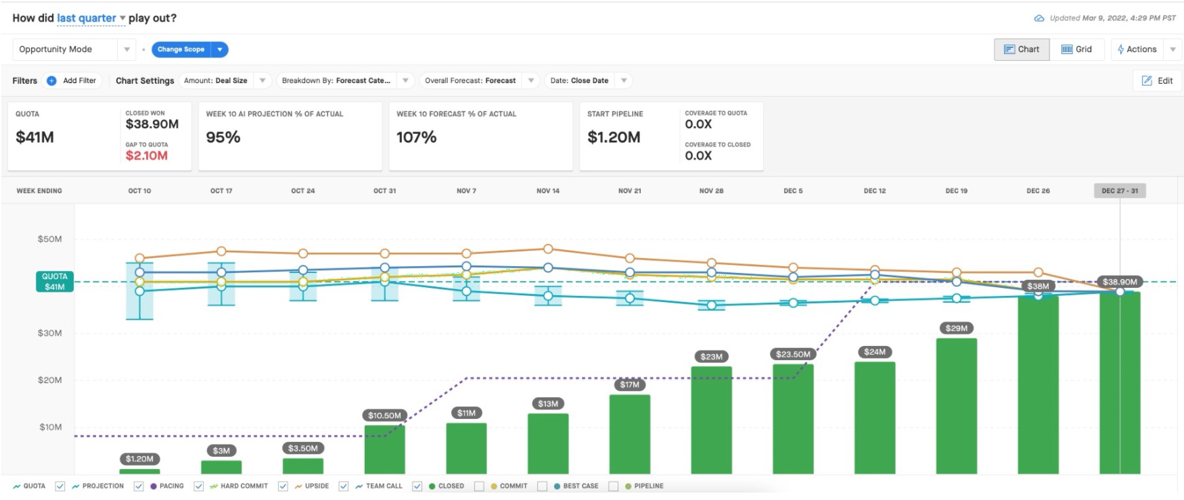Click the red $2.10M gap to quota value
1184x500 pixels.
tap(147, 155)
